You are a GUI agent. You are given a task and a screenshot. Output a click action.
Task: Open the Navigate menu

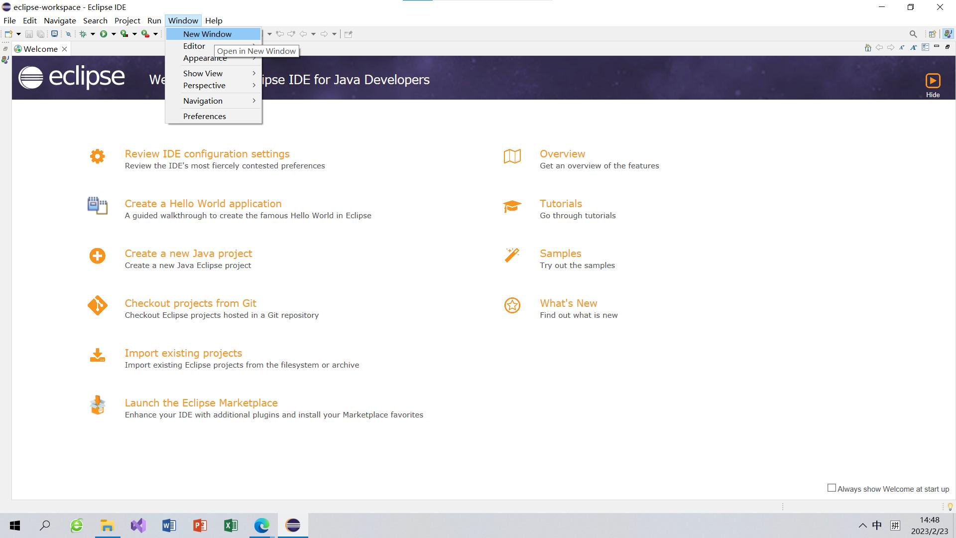(60, 20)
